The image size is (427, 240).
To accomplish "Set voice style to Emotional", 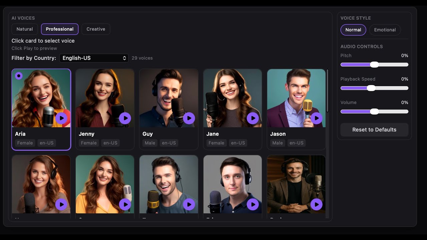I will click(385, 30).
